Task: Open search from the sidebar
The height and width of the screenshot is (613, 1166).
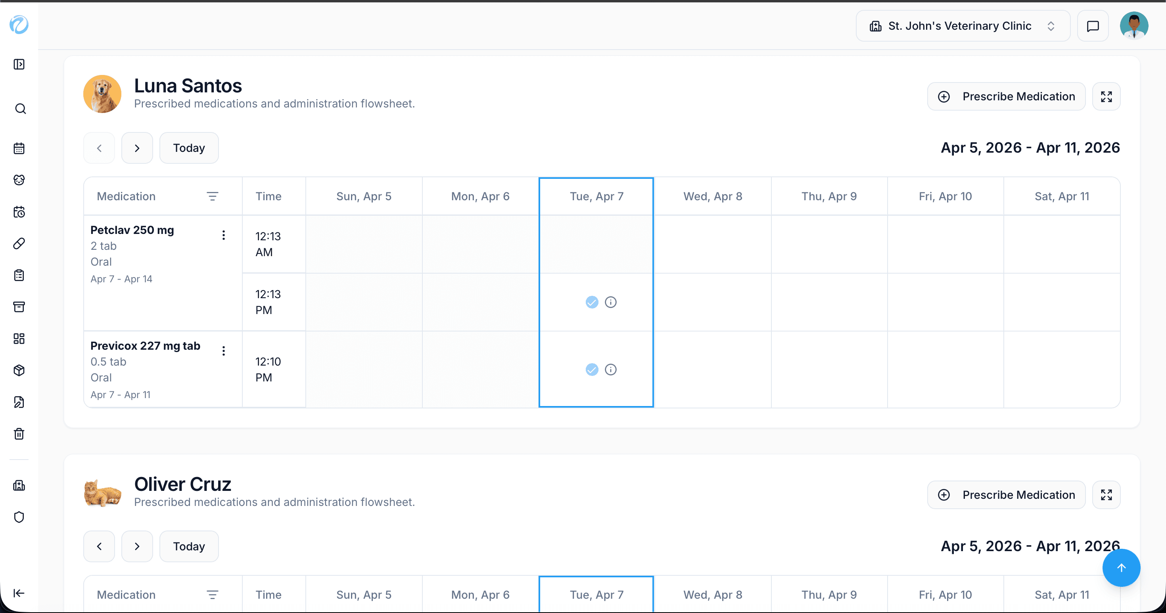Action: pos(20,109)
